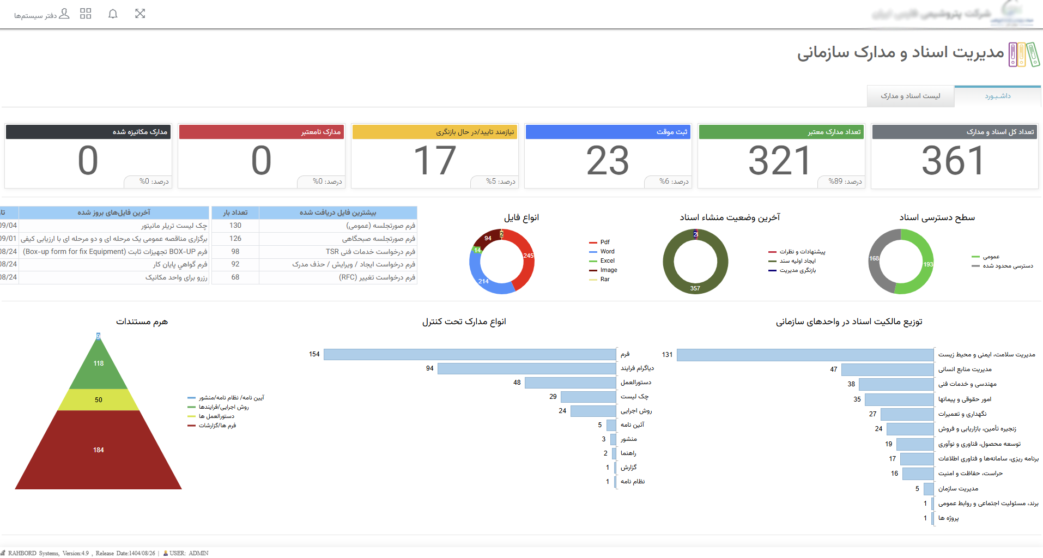This screenshot has height=558, width=1043.
Task: Click the 184 red pyramid section
Action: [99, 450]
